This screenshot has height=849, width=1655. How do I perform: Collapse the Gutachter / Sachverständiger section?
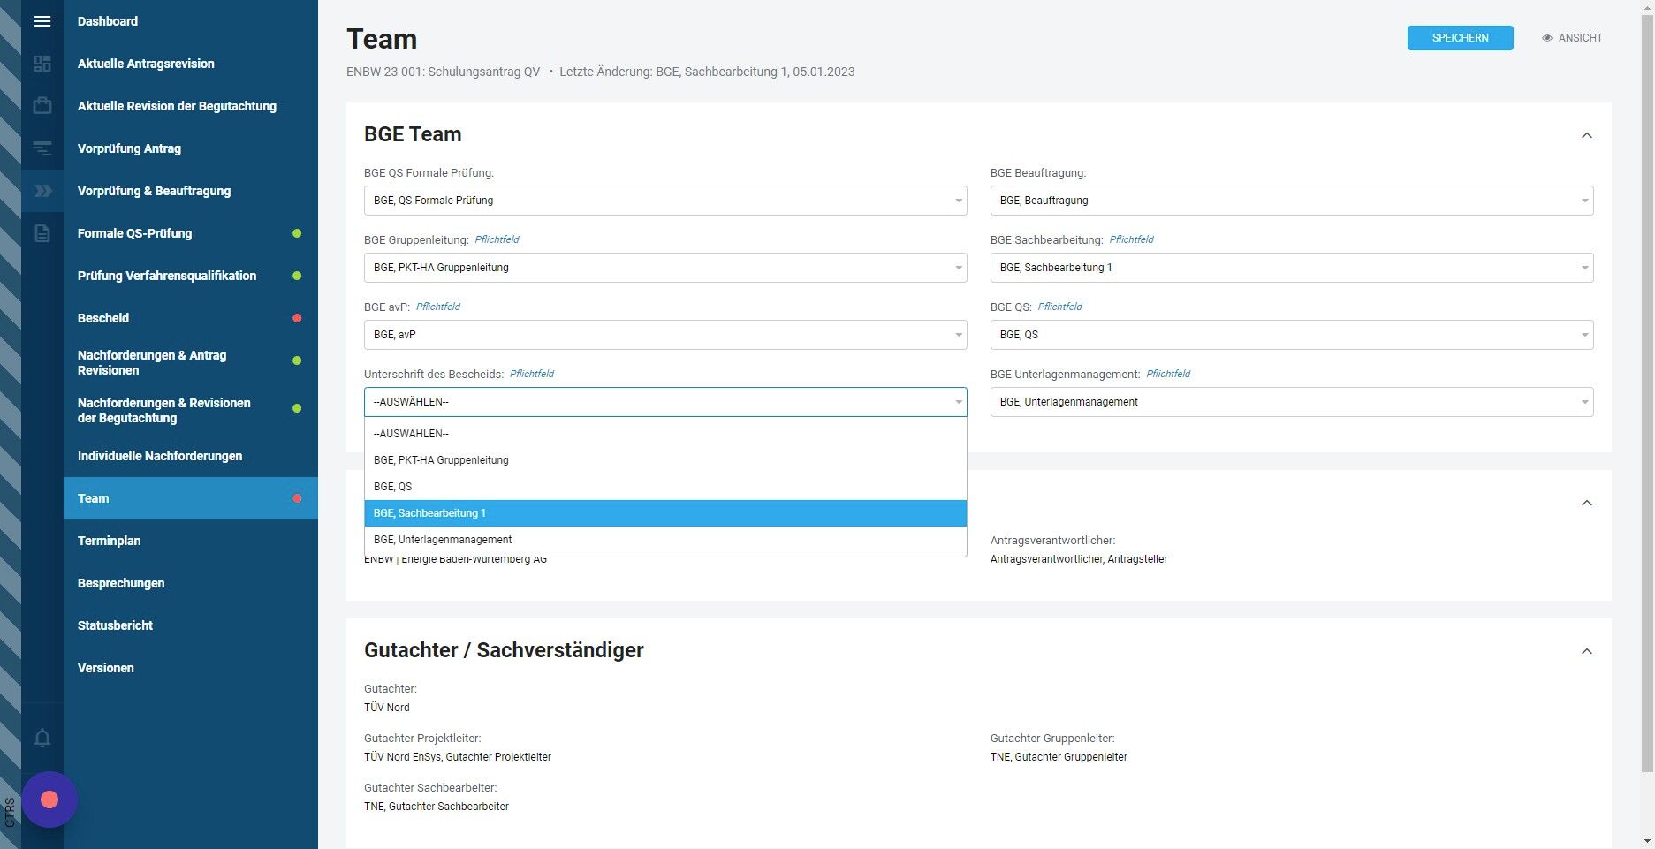[x=1586, y=651]
